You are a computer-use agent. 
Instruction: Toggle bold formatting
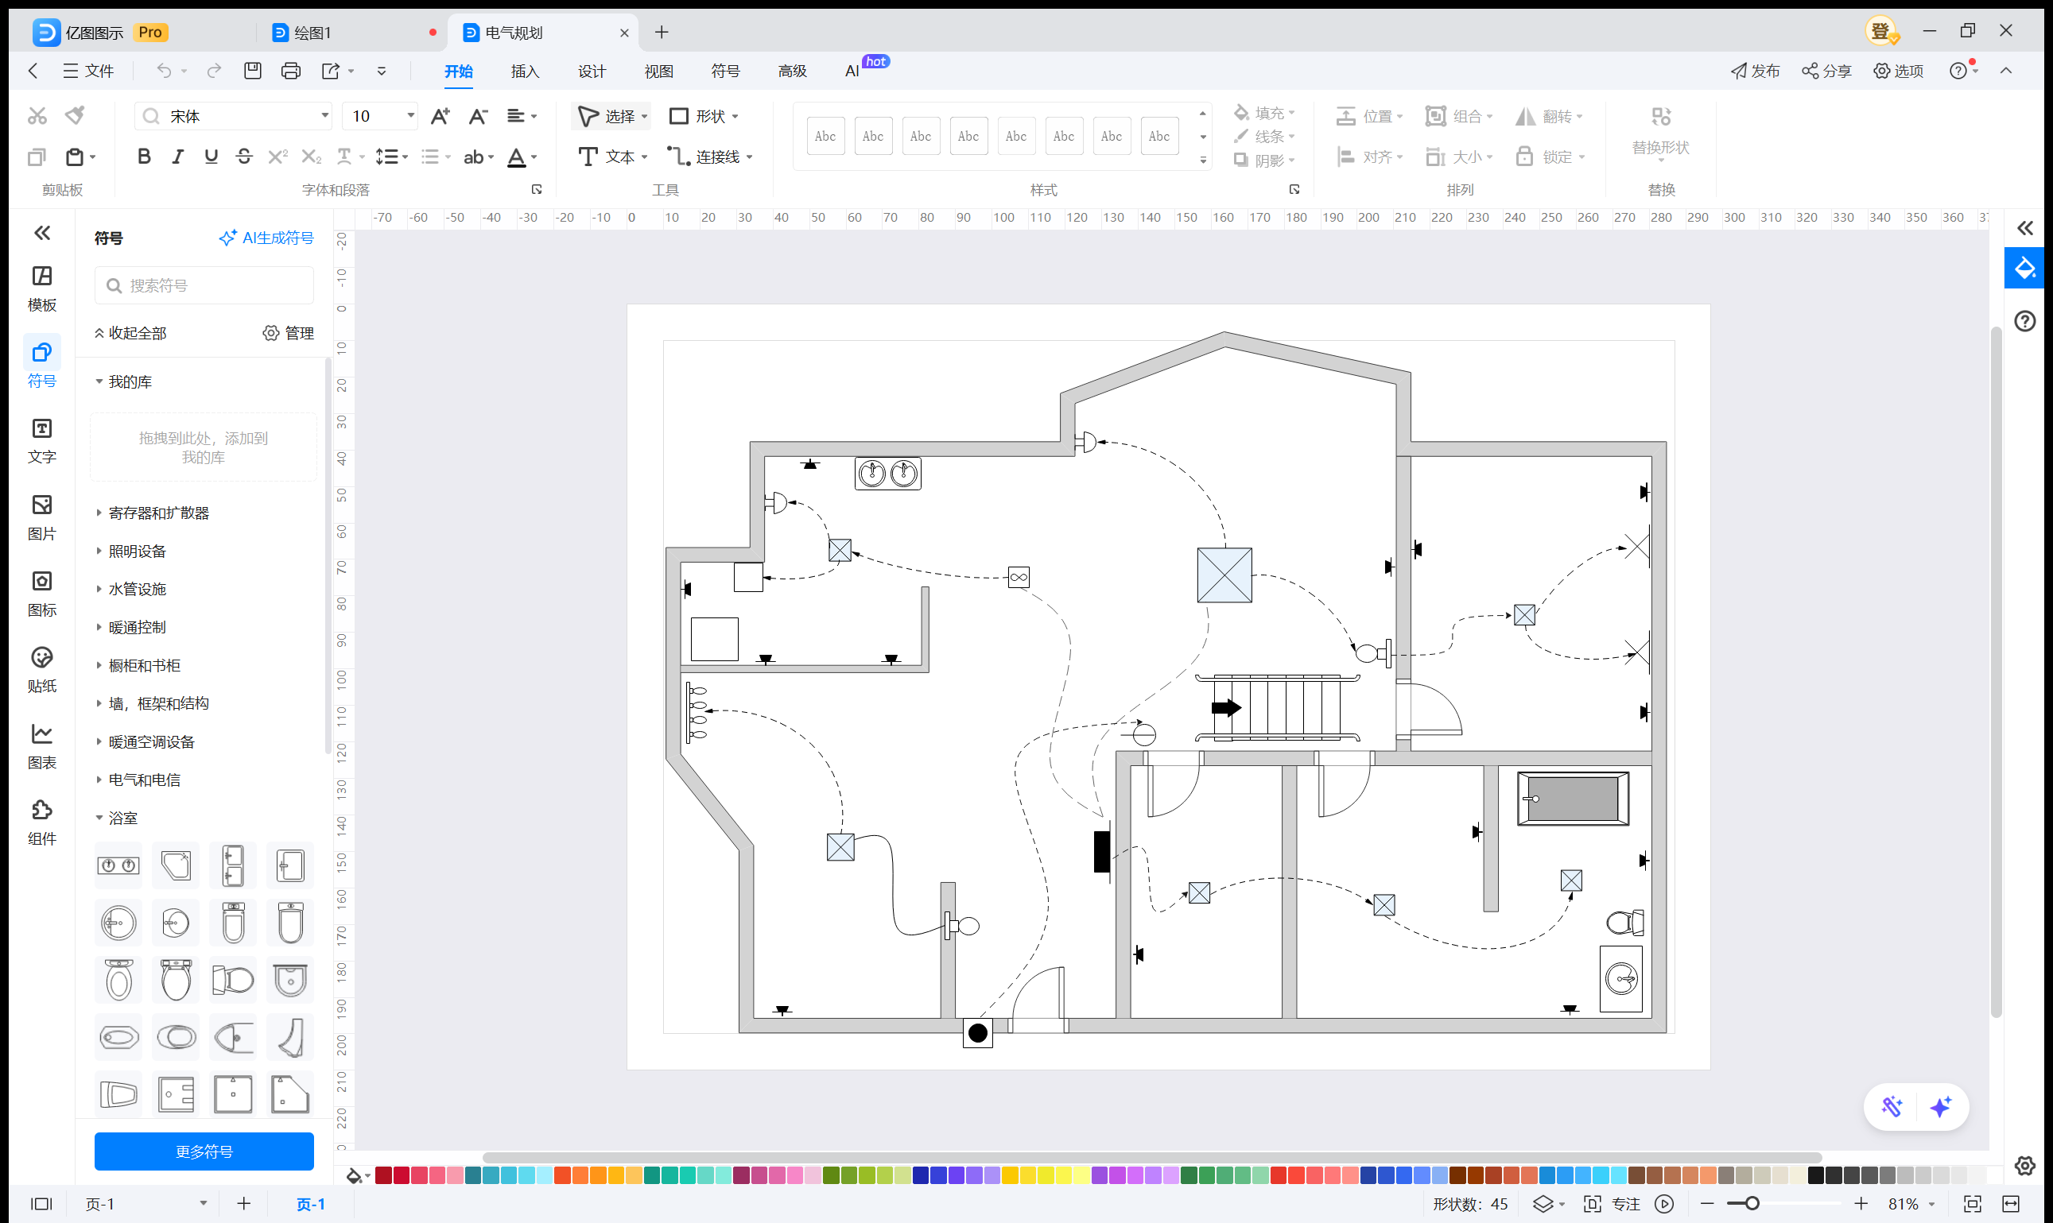pyautogui.click(x=143, y=157)
